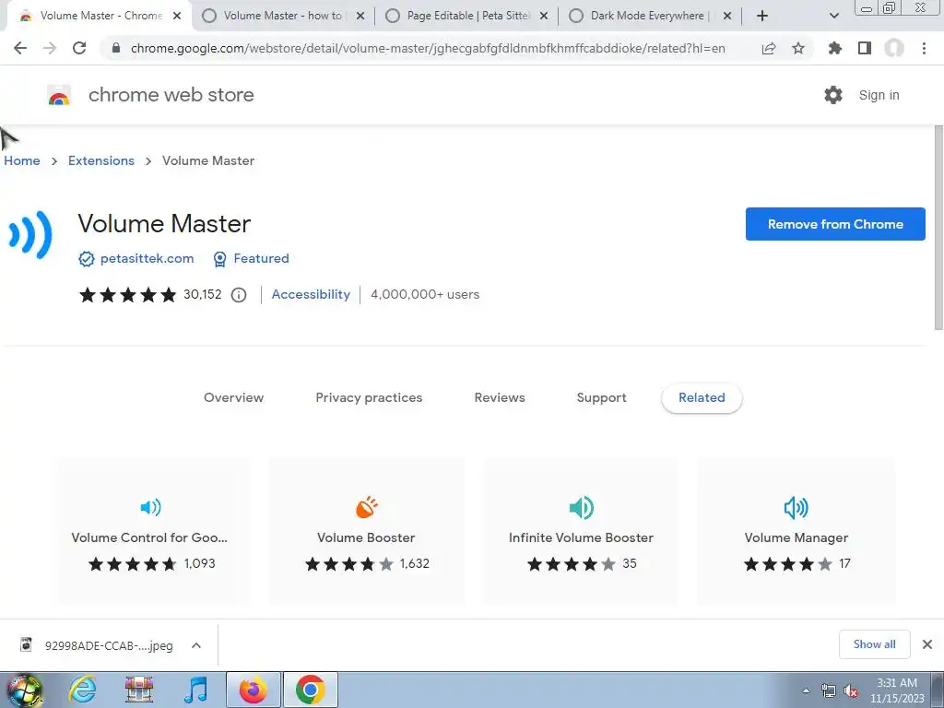This screenshot has height=708, width=944.
Task: Close the Page Editable tab
Action: [x=544, y=16]
